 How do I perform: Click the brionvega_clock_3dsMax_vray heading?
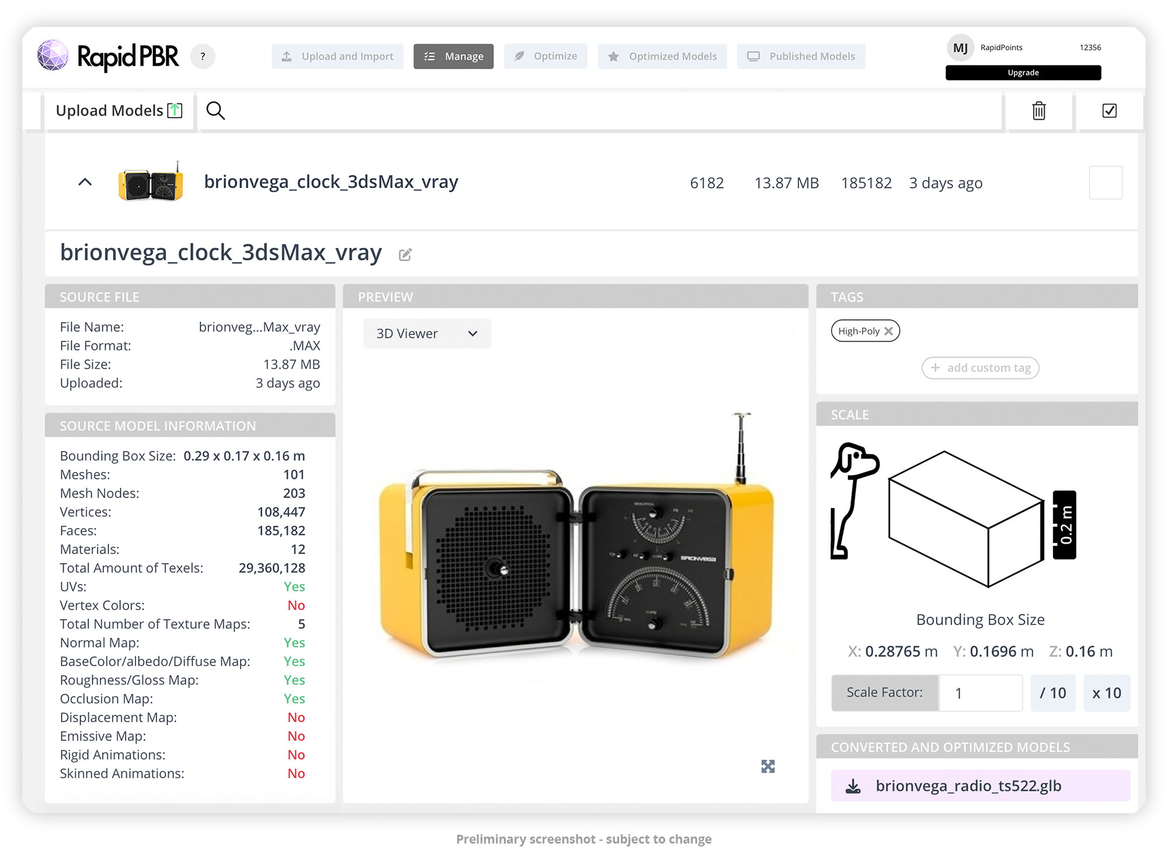[221, 252]
